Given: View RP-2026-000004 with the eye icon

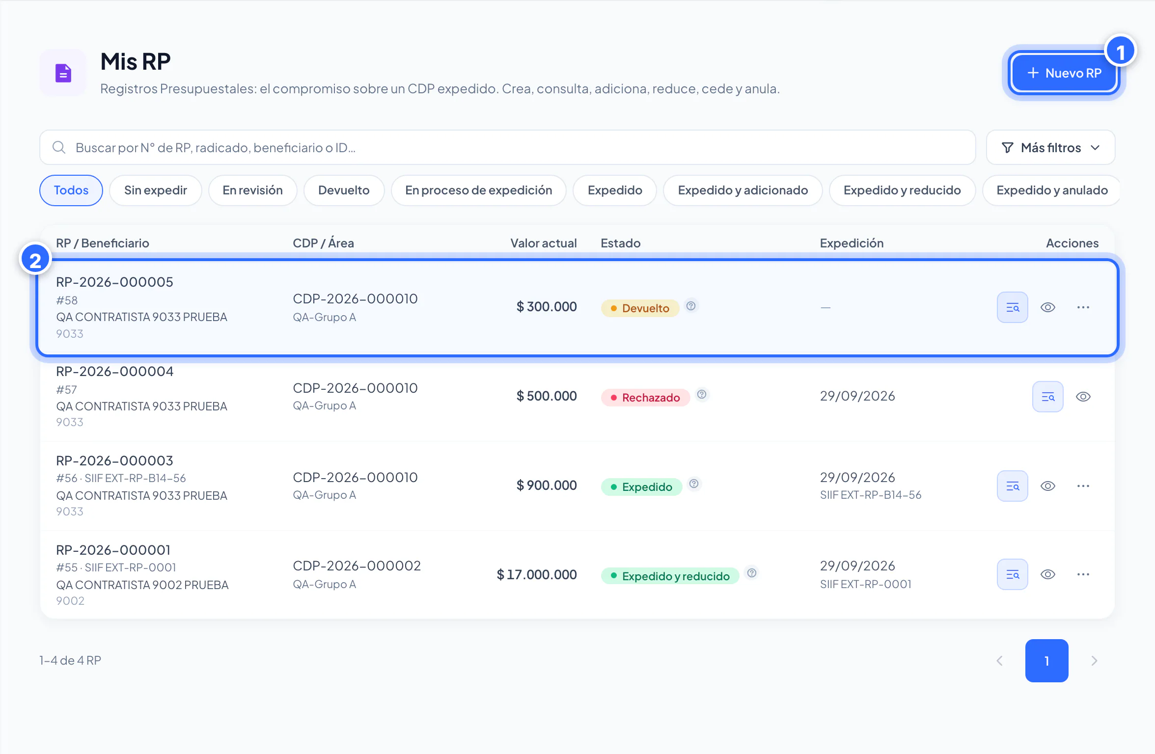Looking at the screenshot, I should point(1083,397).
